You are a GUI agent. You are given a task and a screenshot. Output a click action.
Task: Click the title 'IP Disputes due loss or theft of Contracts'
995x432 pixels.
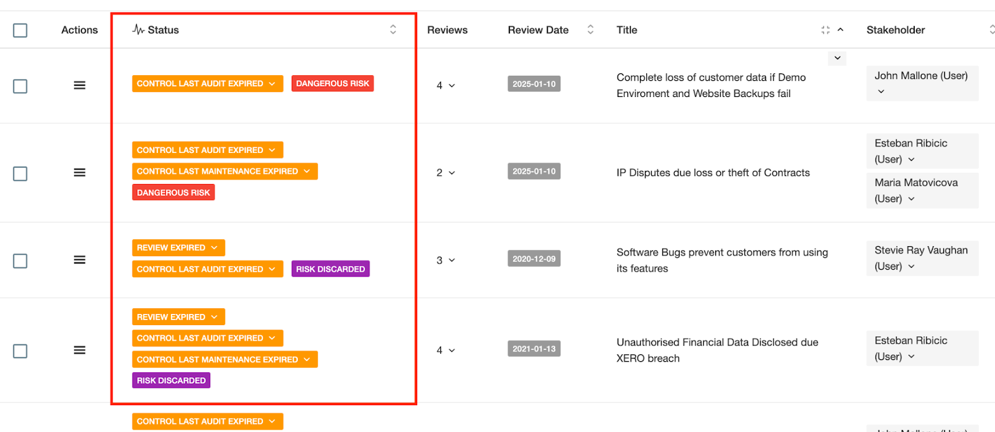[x=713, y=173]
